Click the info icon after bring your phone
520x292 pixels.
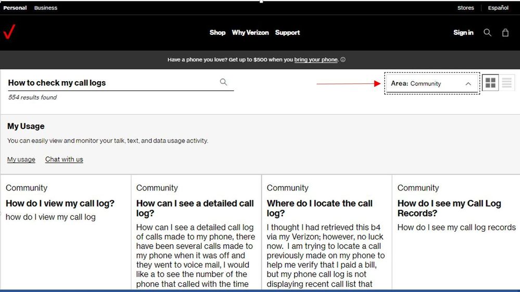(x=343, y=60)
